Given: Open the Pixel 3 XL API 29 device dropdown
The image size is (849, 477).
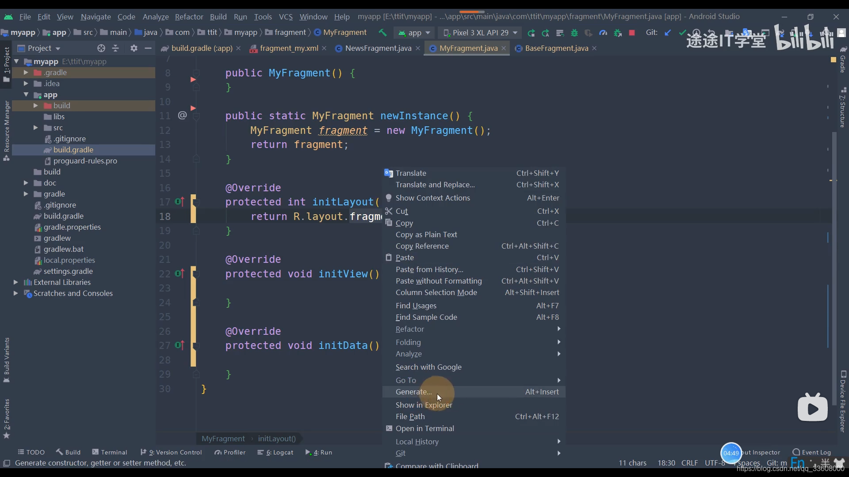Looking at the screenshot, I should (480, 33).
